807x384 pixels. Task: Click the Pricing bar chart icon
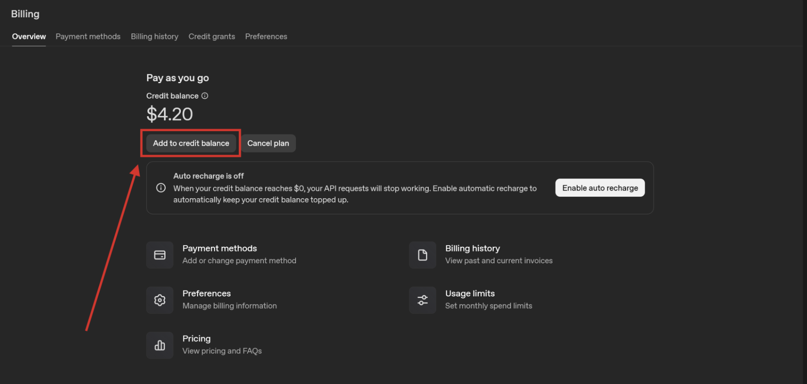pos(160,345)
